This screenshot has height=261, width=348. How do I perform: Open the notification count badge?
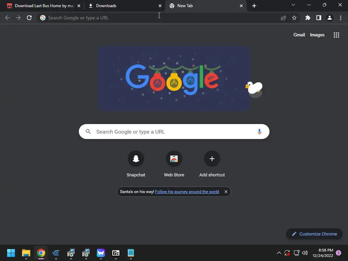pos(338,253)
